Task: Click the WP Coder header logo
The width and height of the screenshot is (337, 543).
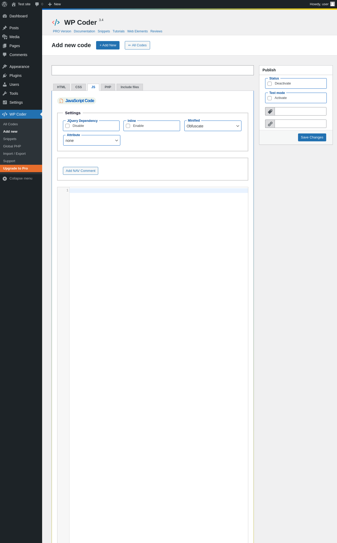Action: 56,22
